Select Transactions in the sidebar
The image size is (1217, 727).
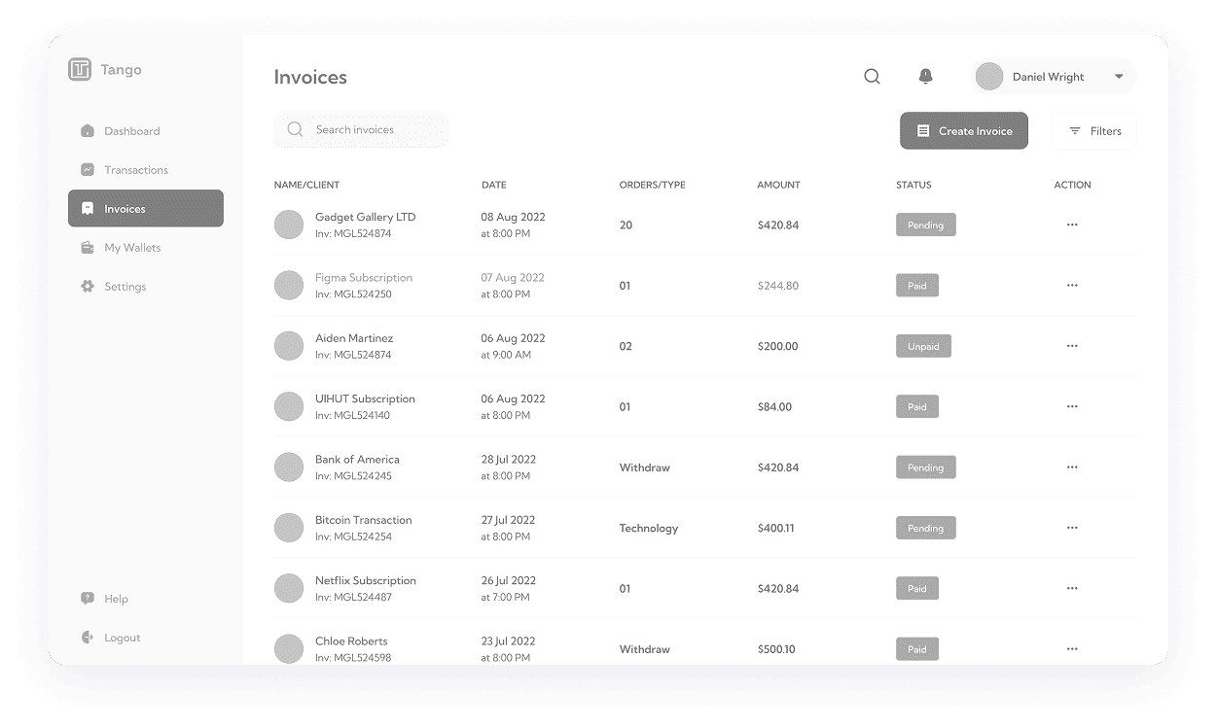(136, 170)
